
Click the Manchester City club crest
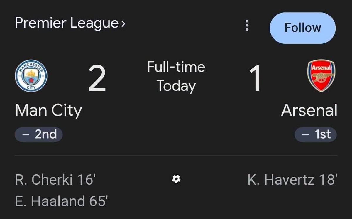[31, 76]
